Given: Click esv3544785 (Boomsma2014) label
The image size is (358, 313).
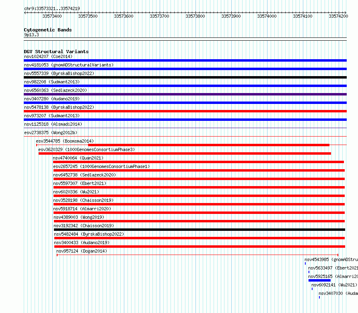Looking at the screenshot, I should [x=65, y=141].
